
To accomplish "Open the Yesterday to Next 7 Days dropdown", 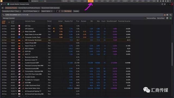I will click(11, 11).
